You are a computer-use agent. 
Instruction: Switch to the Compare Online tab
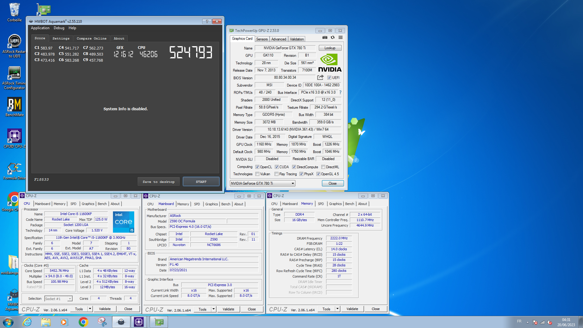click(91, 38)
